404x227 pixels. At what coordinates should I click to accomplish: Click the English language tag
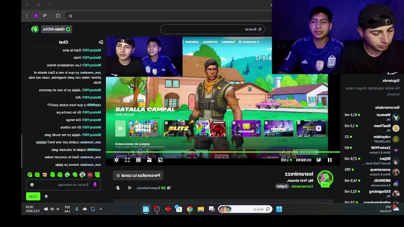(282, 186)
